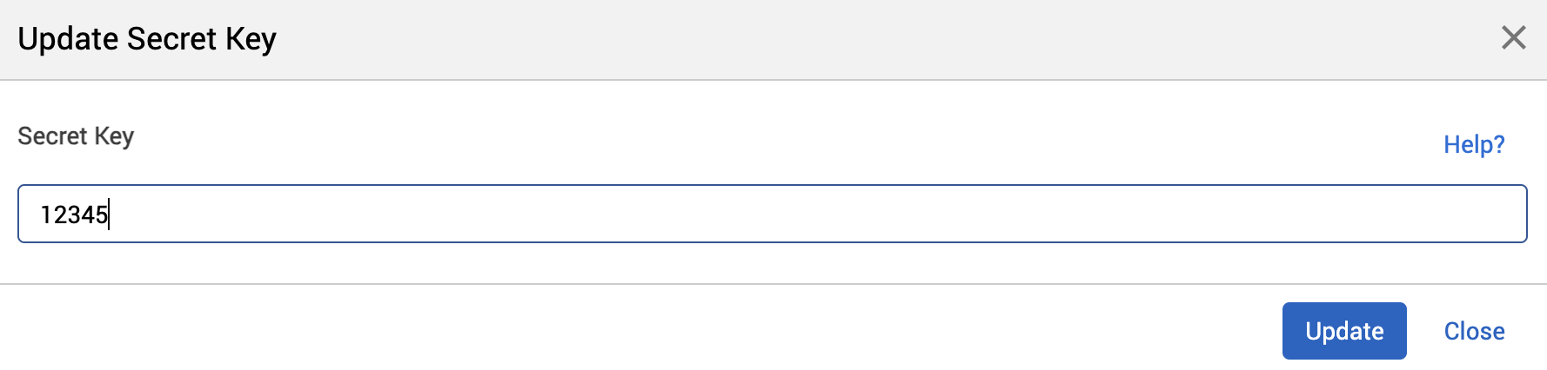Click the Close link in footer
Screen dimensions: 1547x370
(1474, 331)
